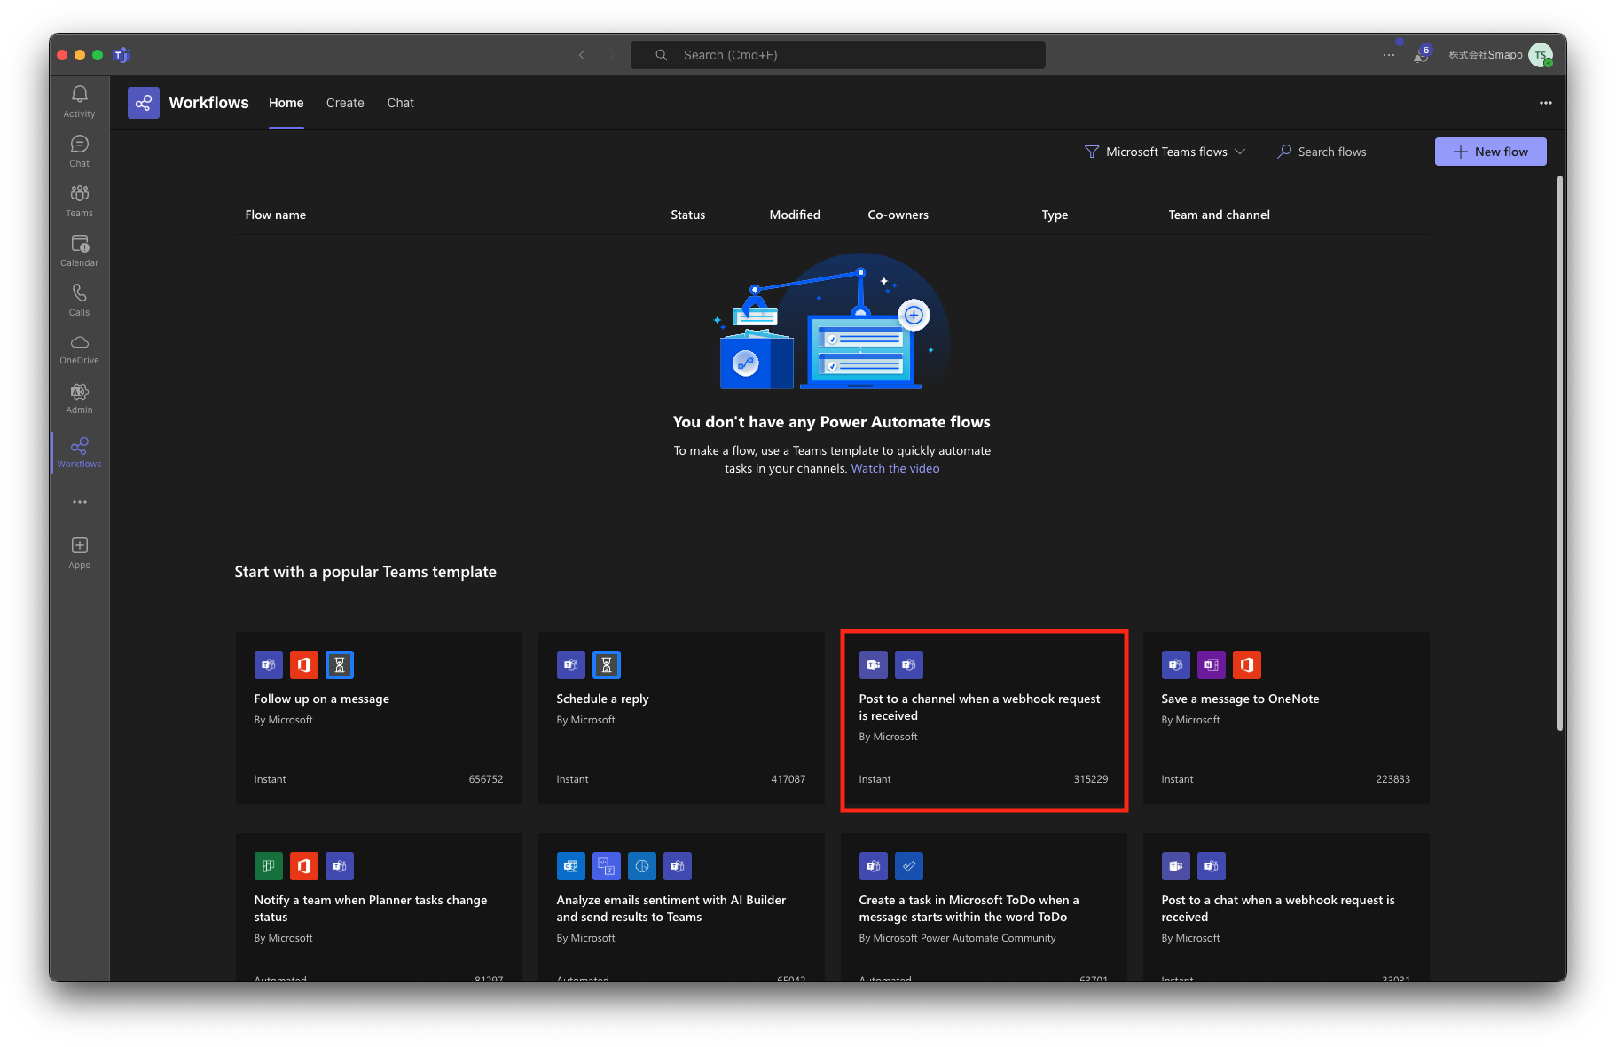Open Post to a chat webhook template
1616x1047 pixels.
pos(1286,907)
